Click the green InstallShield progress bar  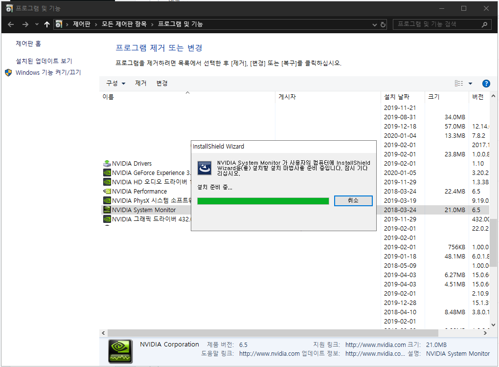263,201
